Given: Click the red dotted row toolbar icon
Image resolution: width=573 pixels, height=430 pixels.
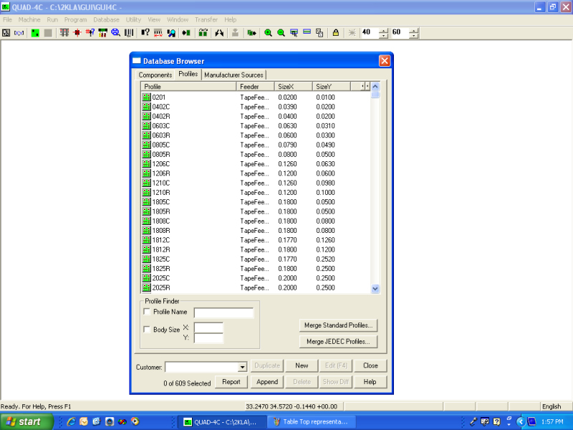Looking at the screenshot, I should click(158, 33).
